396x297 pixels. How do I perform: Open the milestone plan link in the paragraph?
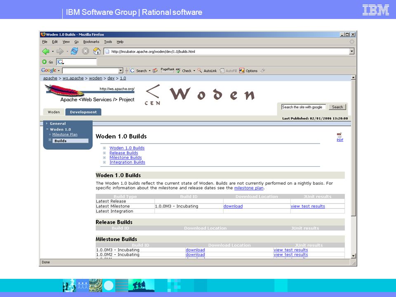(x=249, y=188)
